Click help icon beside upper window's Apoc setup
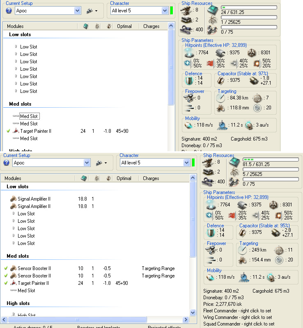This screenshot has width=303, height=328. point(9,10)
